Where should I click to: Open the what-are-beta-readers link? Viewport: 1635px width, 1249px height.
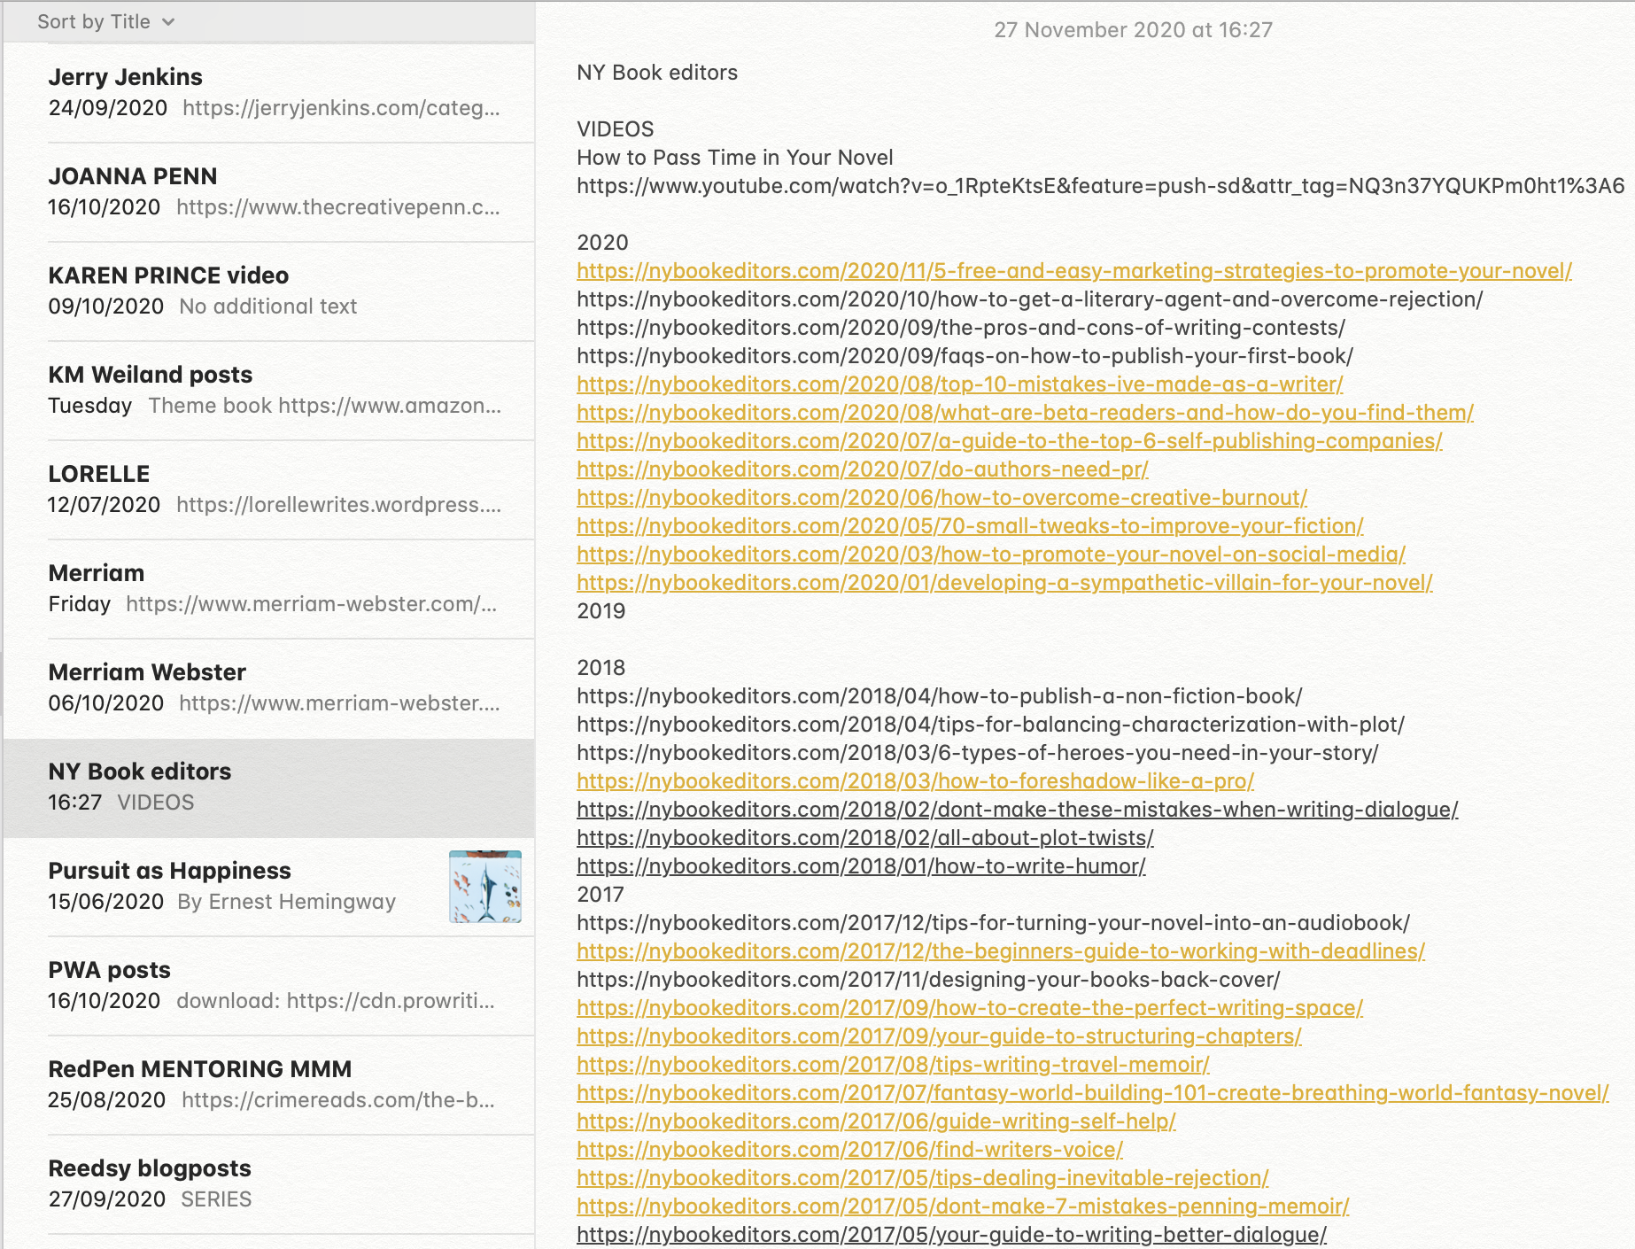point(1025,413)
